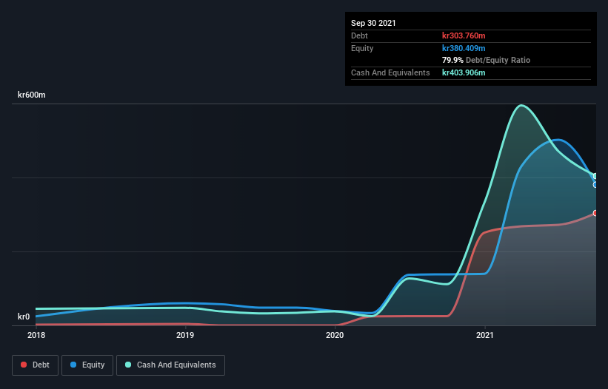Viewport: 608px width, 389px height.
Task: Click the Sep 30 2021 tooltip date
Action: 373,23
